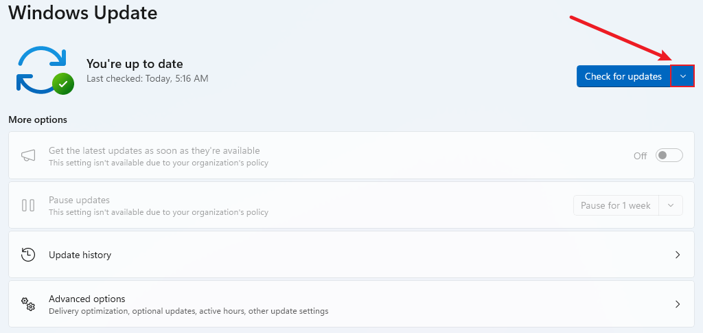
Task: Click the blue sync arrows update icon
Action: coord(40,69)
